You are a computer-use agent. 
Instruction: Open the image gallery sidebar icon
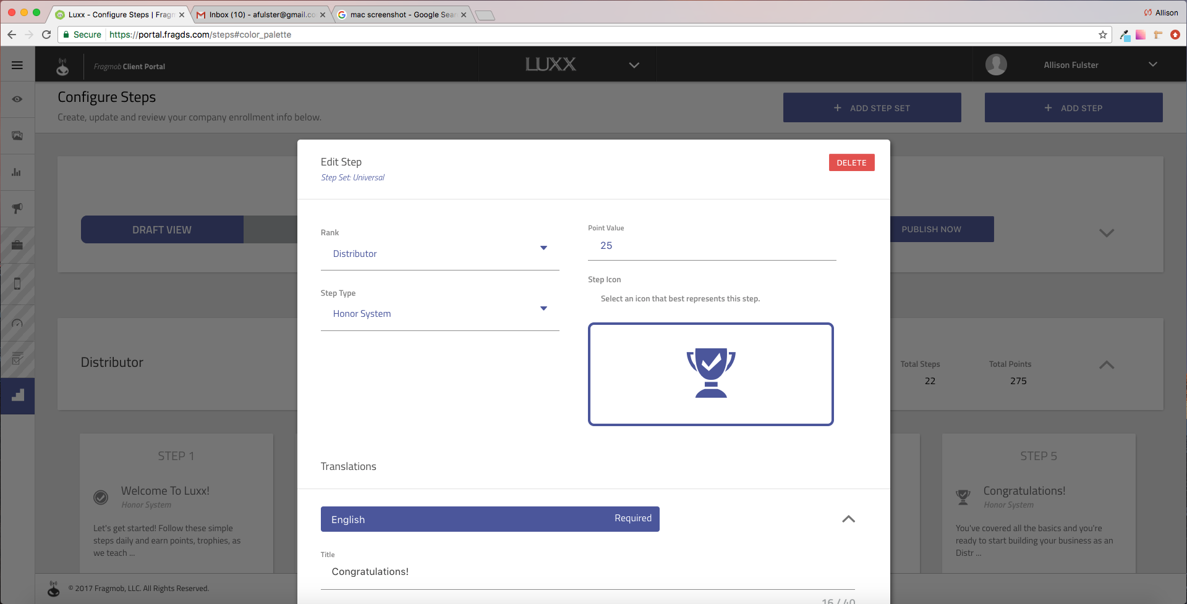[x=17, y=135]
